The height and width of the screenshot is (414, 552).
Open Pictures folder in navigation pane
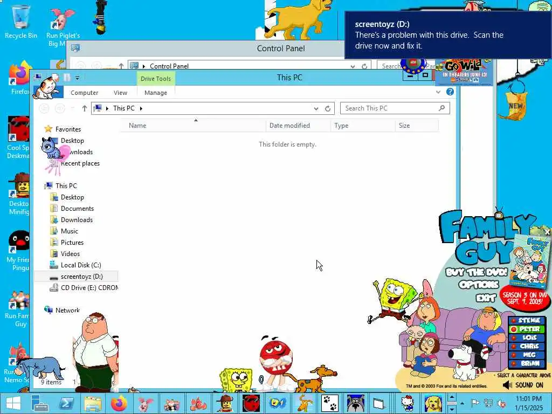pos(72,242)
